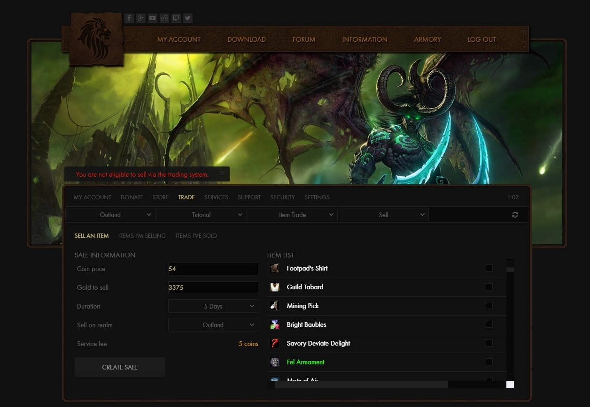This screenshot has height=407, width=590.
Task: Click the CREATE SALE button
Action: click(120, 367)
